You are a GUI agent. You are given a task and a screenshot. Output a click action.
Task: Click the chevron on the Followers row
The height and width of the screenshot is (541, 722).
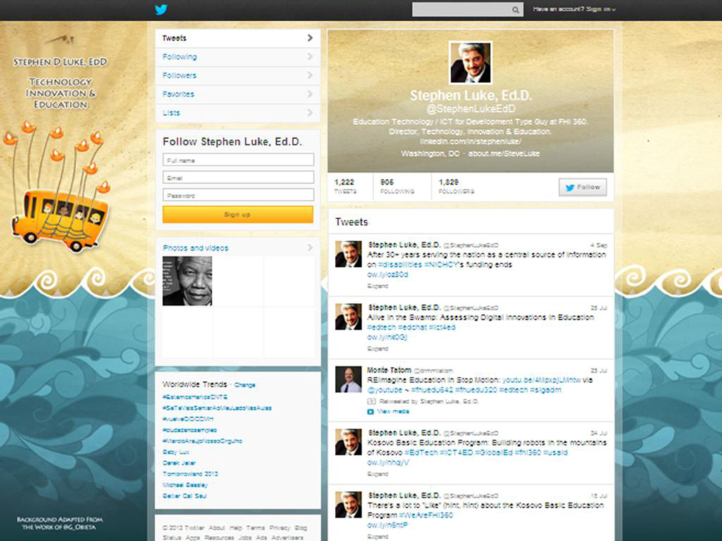pos(310,75)
